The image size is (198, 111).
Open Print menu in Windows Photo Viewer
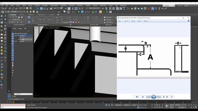[x=127, y=21]
